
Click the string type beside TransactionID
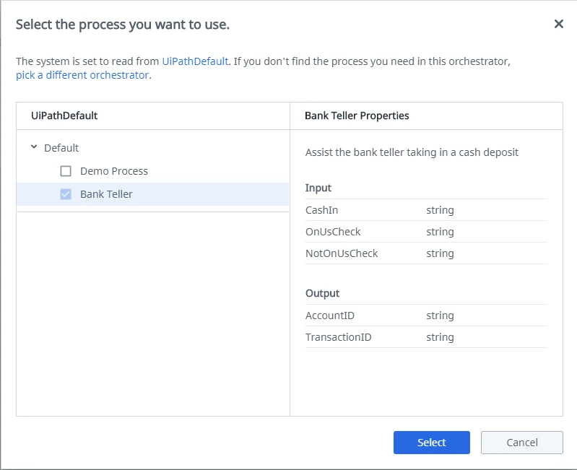[x=440, y=338]
